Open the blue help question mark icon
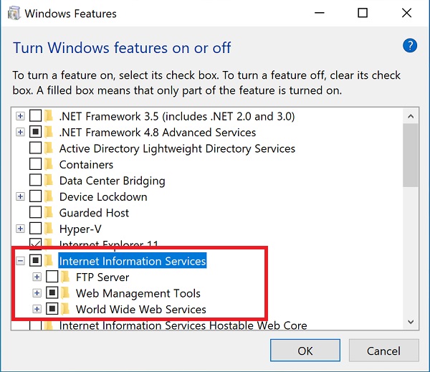The height and width of the screenshot is (372, 430). (x=410, y=46)
